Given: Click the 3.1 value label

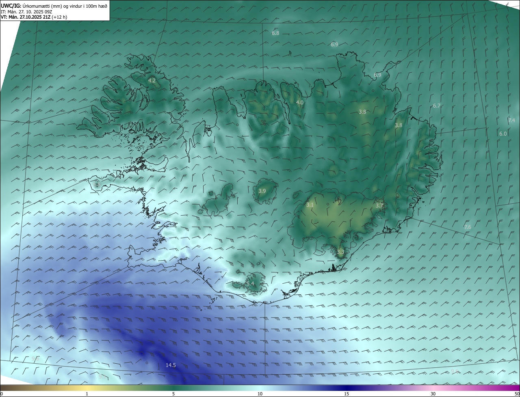Looking at the screenshot, I should pos(310,205).
